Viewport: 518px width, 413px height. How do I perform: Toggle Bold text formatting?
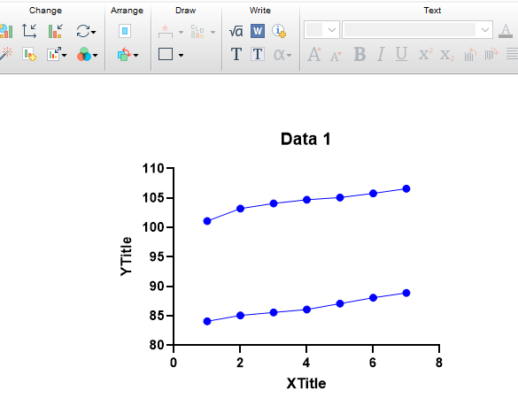(x=360, y=55)
